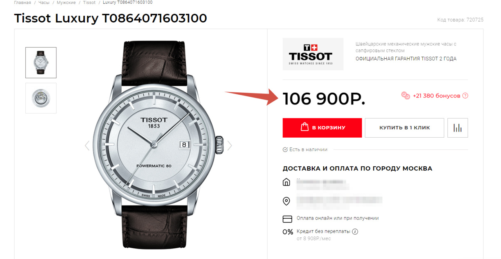The image size is (501, 259).
Task: Open the Главная breadcrumb link
Action: (x=22, y=2)
